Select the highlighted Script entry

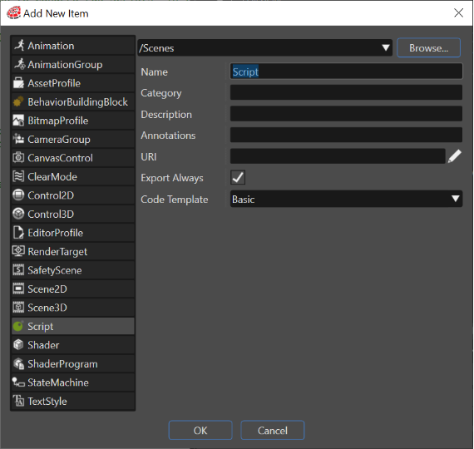(x=73, y=326)
